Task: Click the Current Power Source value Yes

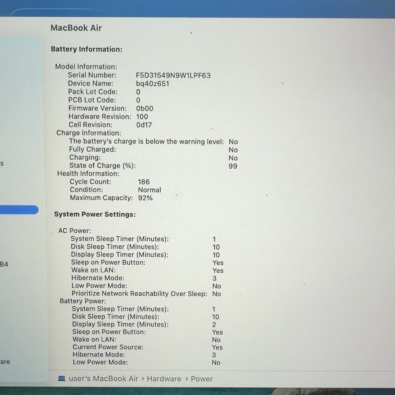Action: (217, 348)
